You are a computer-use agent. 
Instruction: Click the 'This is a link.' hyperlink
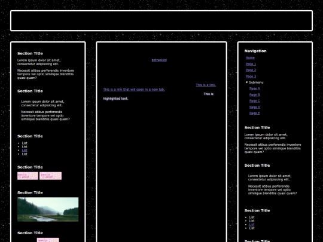(206, 85)
